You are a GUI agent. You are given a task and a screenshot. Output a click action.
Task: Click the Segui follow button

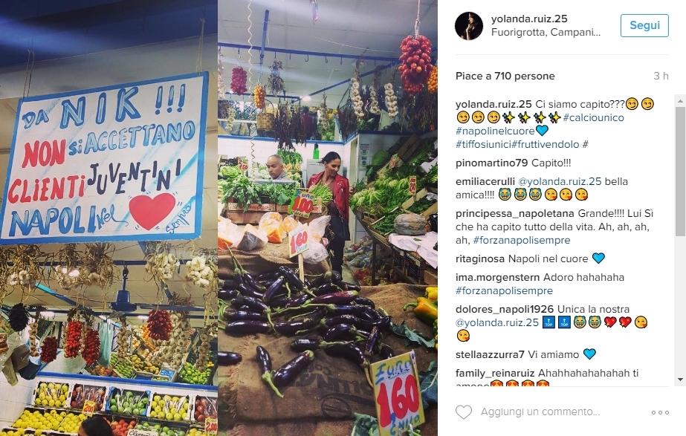click(x=644, y=25)
